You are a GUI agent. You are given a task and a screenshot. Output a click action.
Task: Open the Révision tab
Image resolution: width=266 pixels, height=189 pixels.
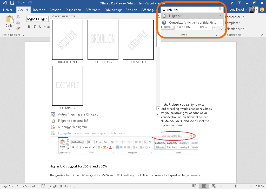[131, 10]
